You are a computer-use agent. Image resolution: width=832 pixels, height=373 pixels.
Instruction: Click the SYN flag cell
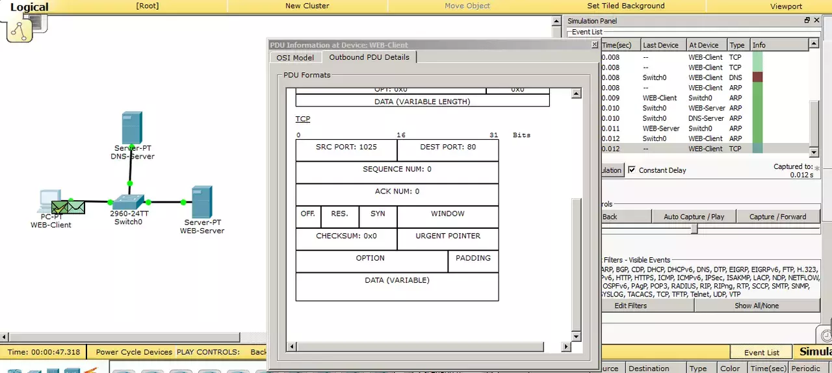click(378, 216)
